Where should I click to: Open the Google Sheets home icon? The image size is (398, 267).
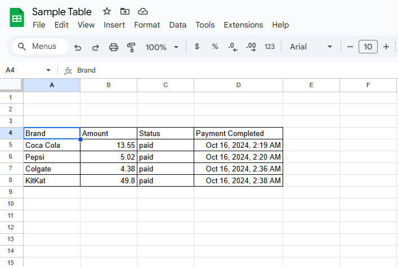[x=17, y=17]
